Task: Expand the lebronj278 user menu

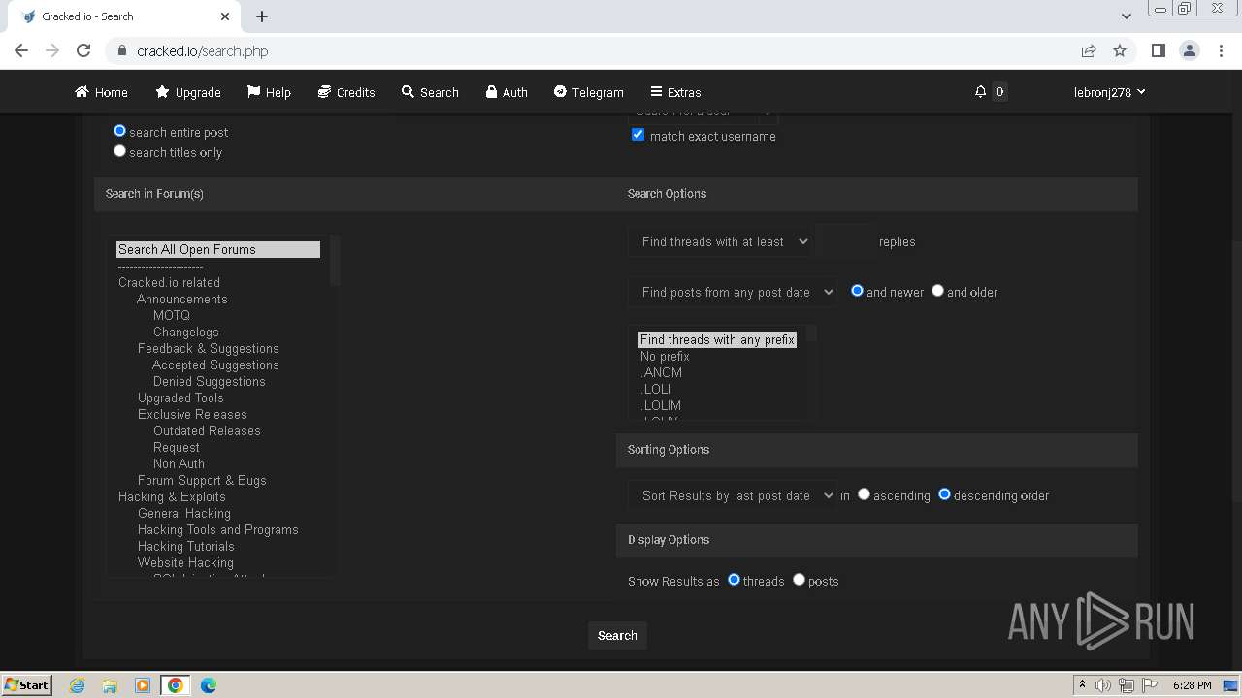Action: (1109, 92)
